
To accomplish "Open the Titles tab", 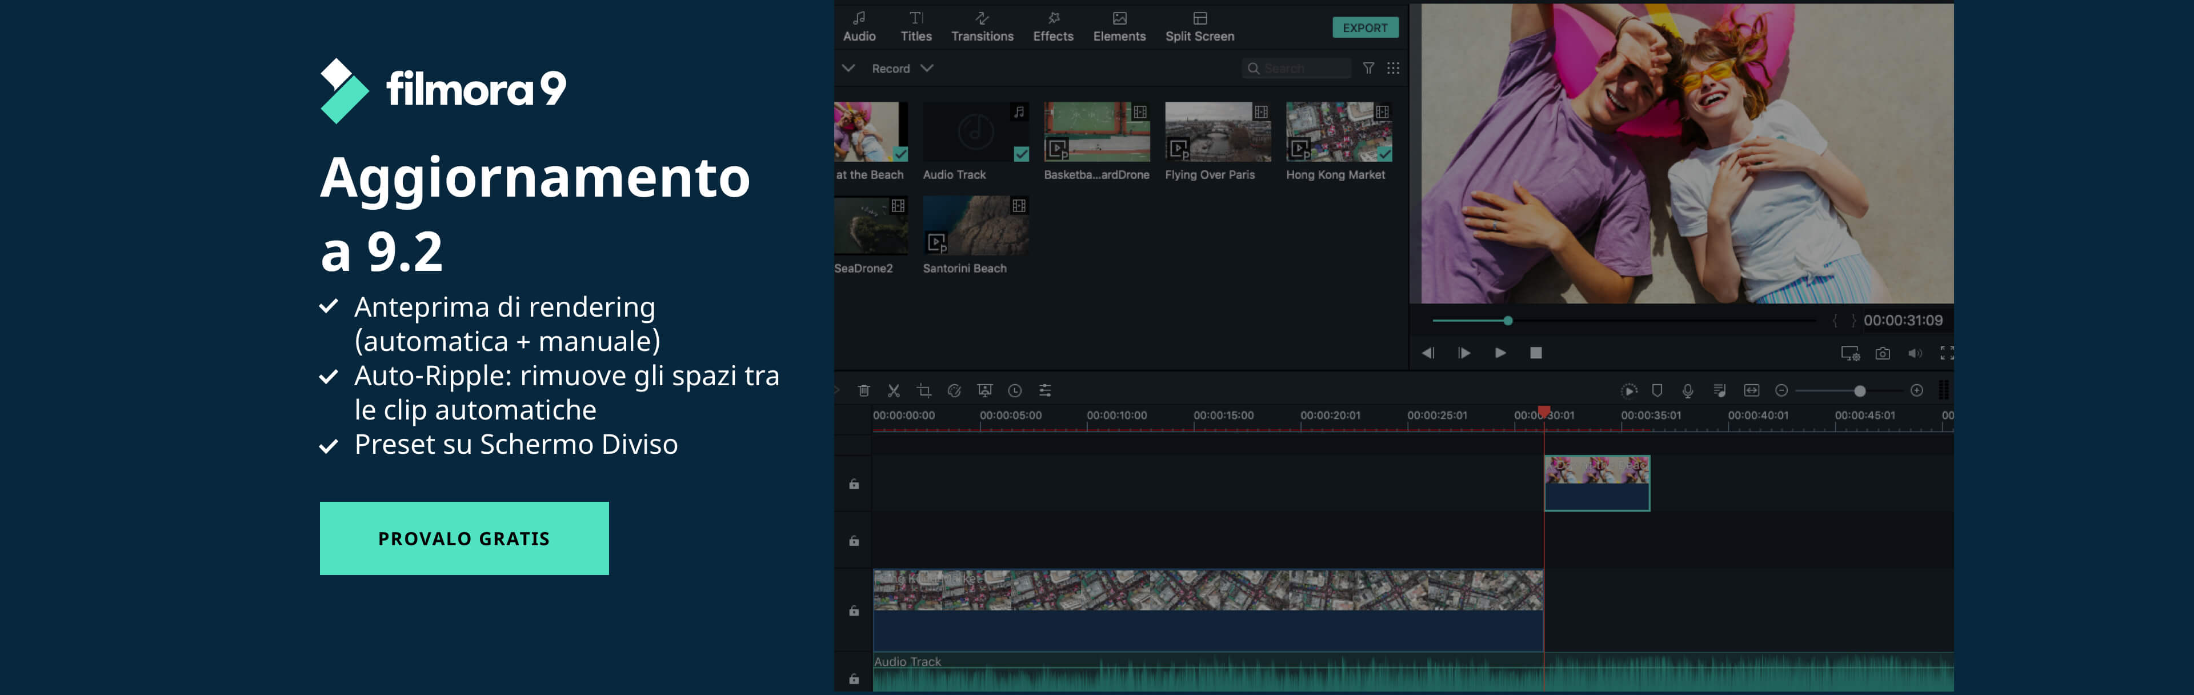I will tap(915, 27).
